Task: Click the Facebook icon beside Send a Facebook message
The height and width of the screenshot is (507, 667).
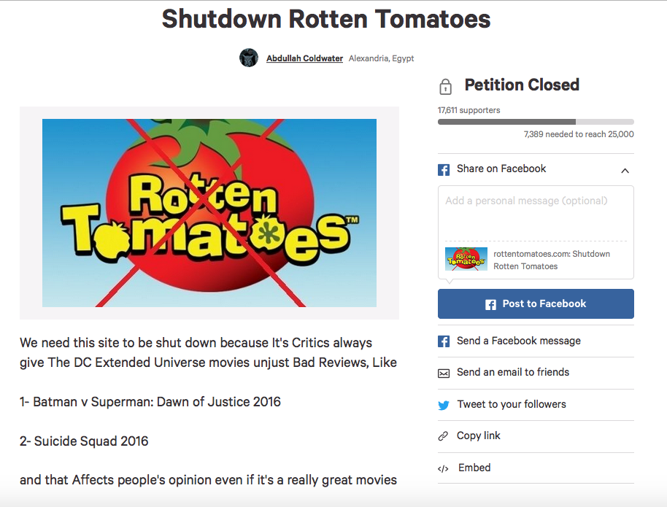Action: coord(444,341)
